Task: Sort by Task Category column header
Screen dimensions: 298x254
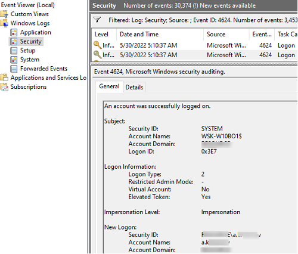Action: [287, 35]
